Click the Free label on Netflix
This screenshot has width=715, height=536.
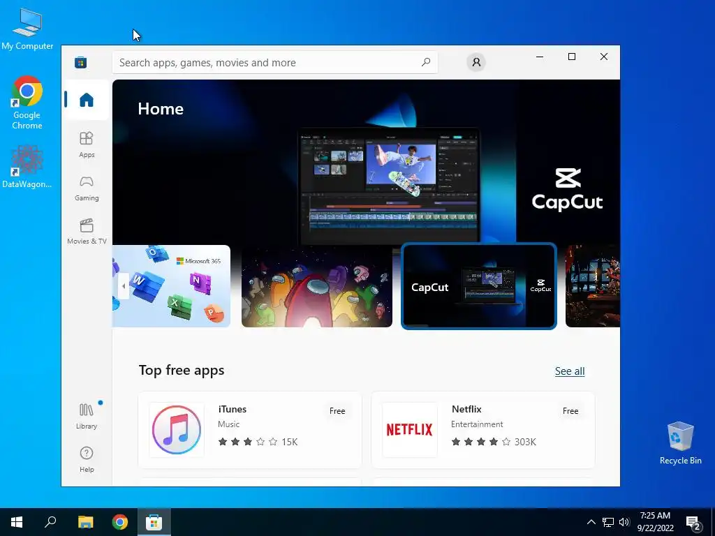(570, 411)
